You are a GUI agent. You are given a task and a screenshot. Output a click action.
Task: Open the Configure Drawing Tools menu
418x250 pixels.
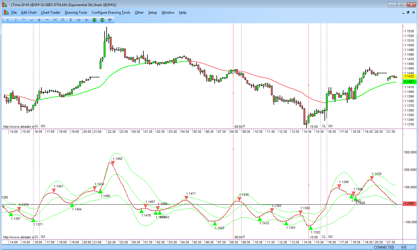[x=111, y=13]
